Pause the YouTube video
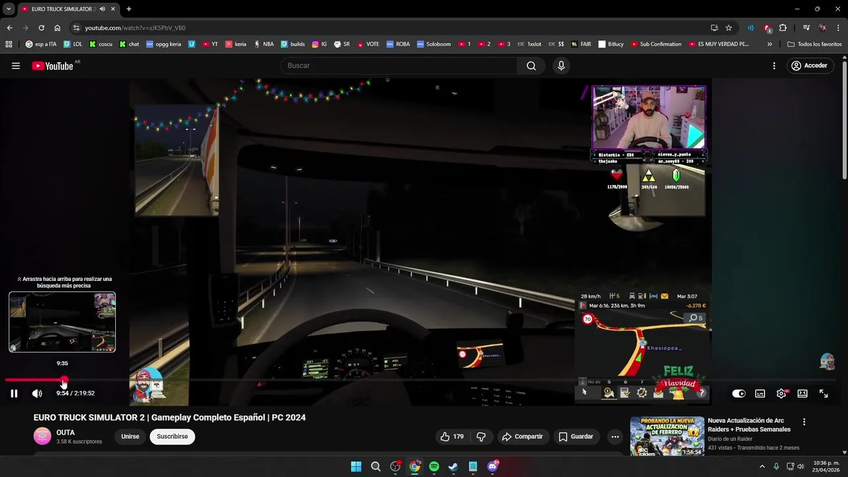 pyautogui.click(x=14, y=394)
